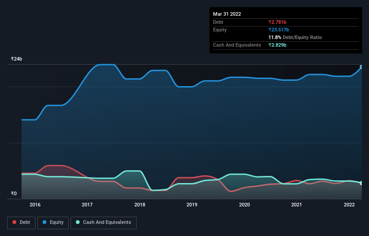Click the Cash endpoint marker on chart
Screen dimensions: 369x236
[x=361, y=183]
